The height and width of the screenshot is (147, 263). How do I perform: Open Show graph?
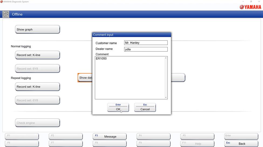(x=37, y=29)
